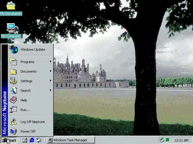Click the third quick launch icon beside Internet Explorer
This screenshot has height=144, width=193.
[x=39, y=140]
